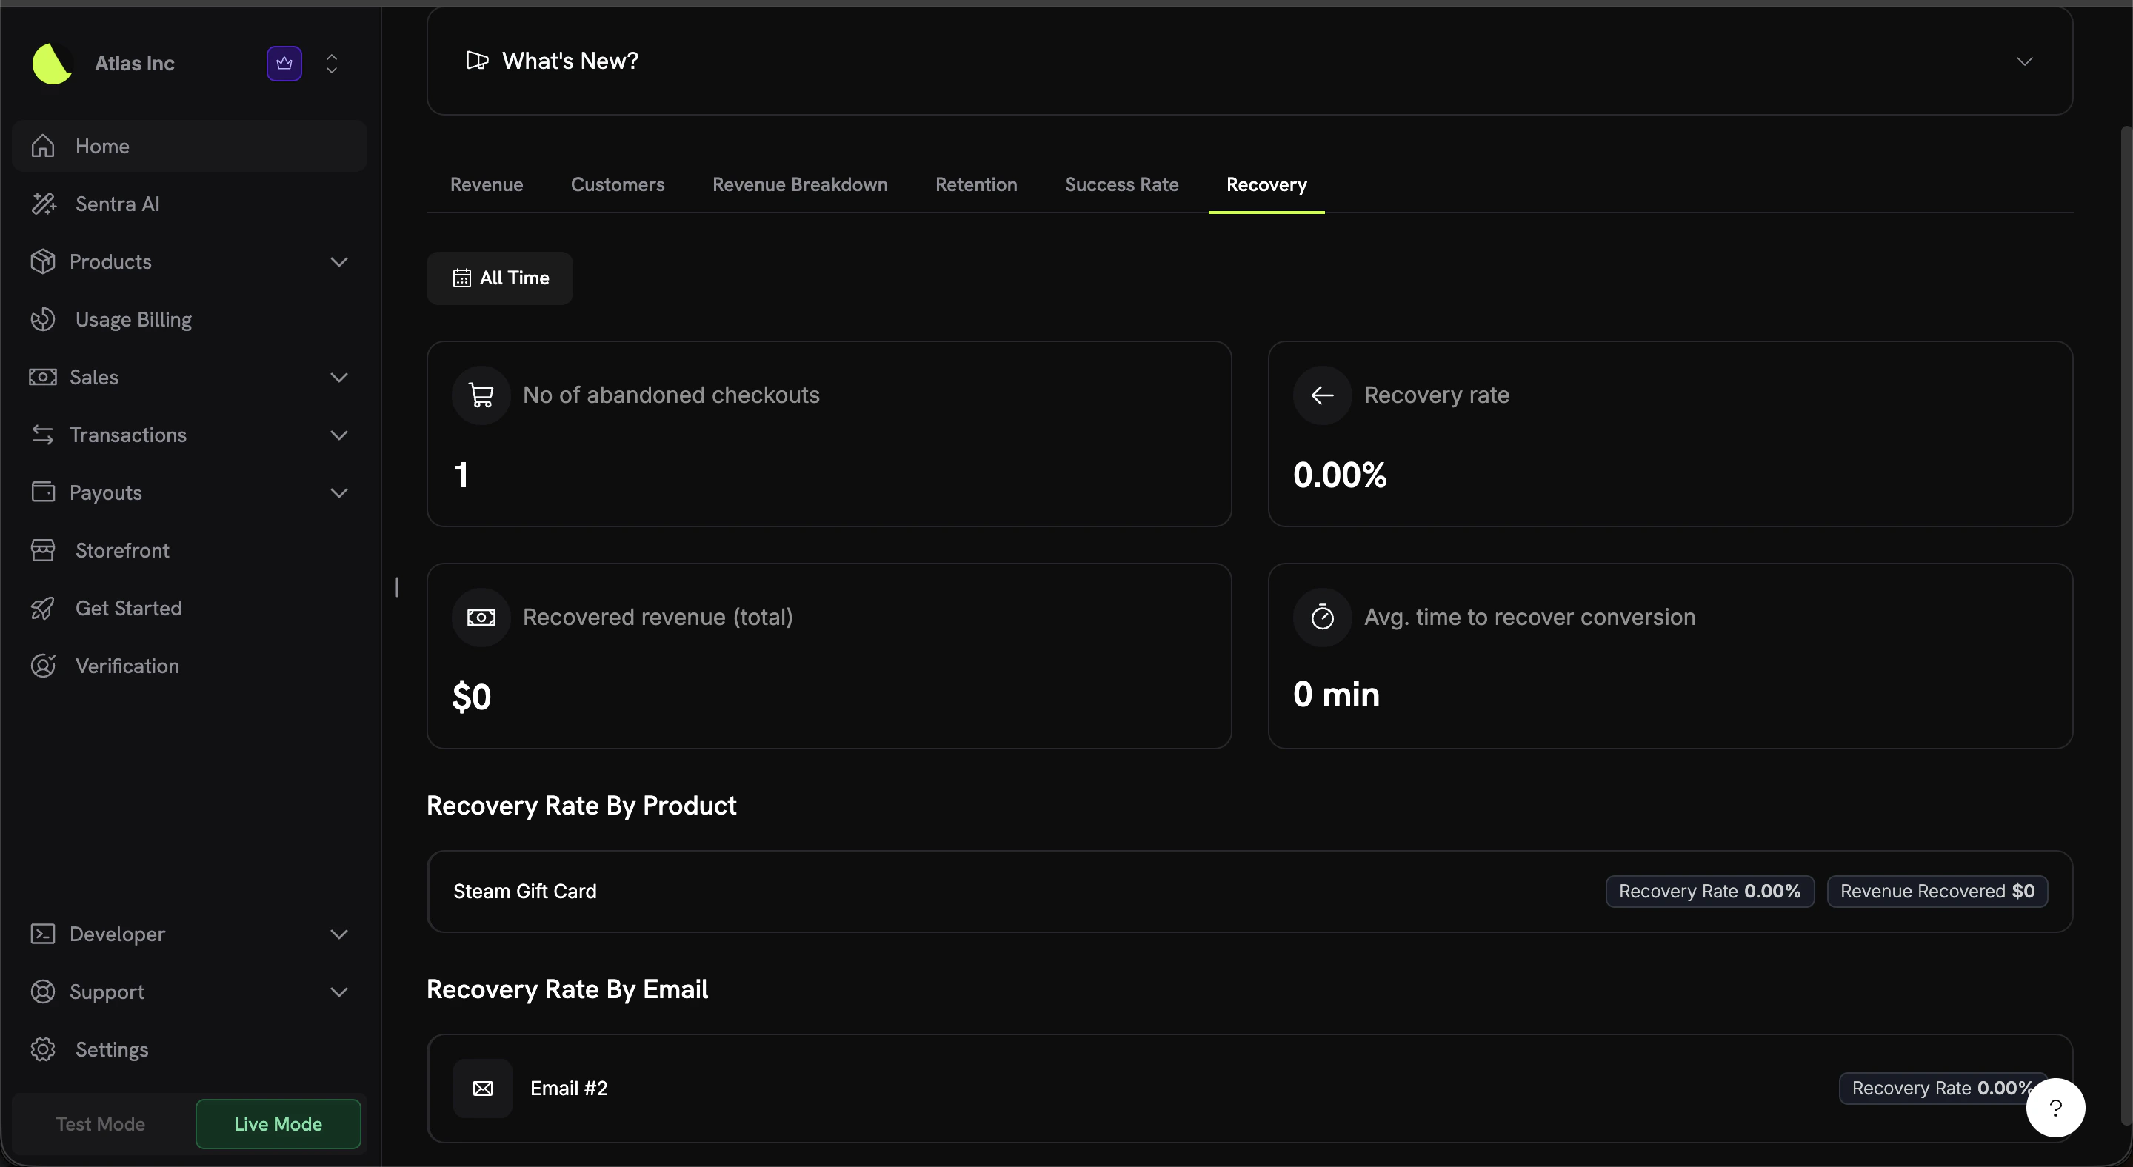
Task: Open the help question mark bubble
Action: 2056,1108
